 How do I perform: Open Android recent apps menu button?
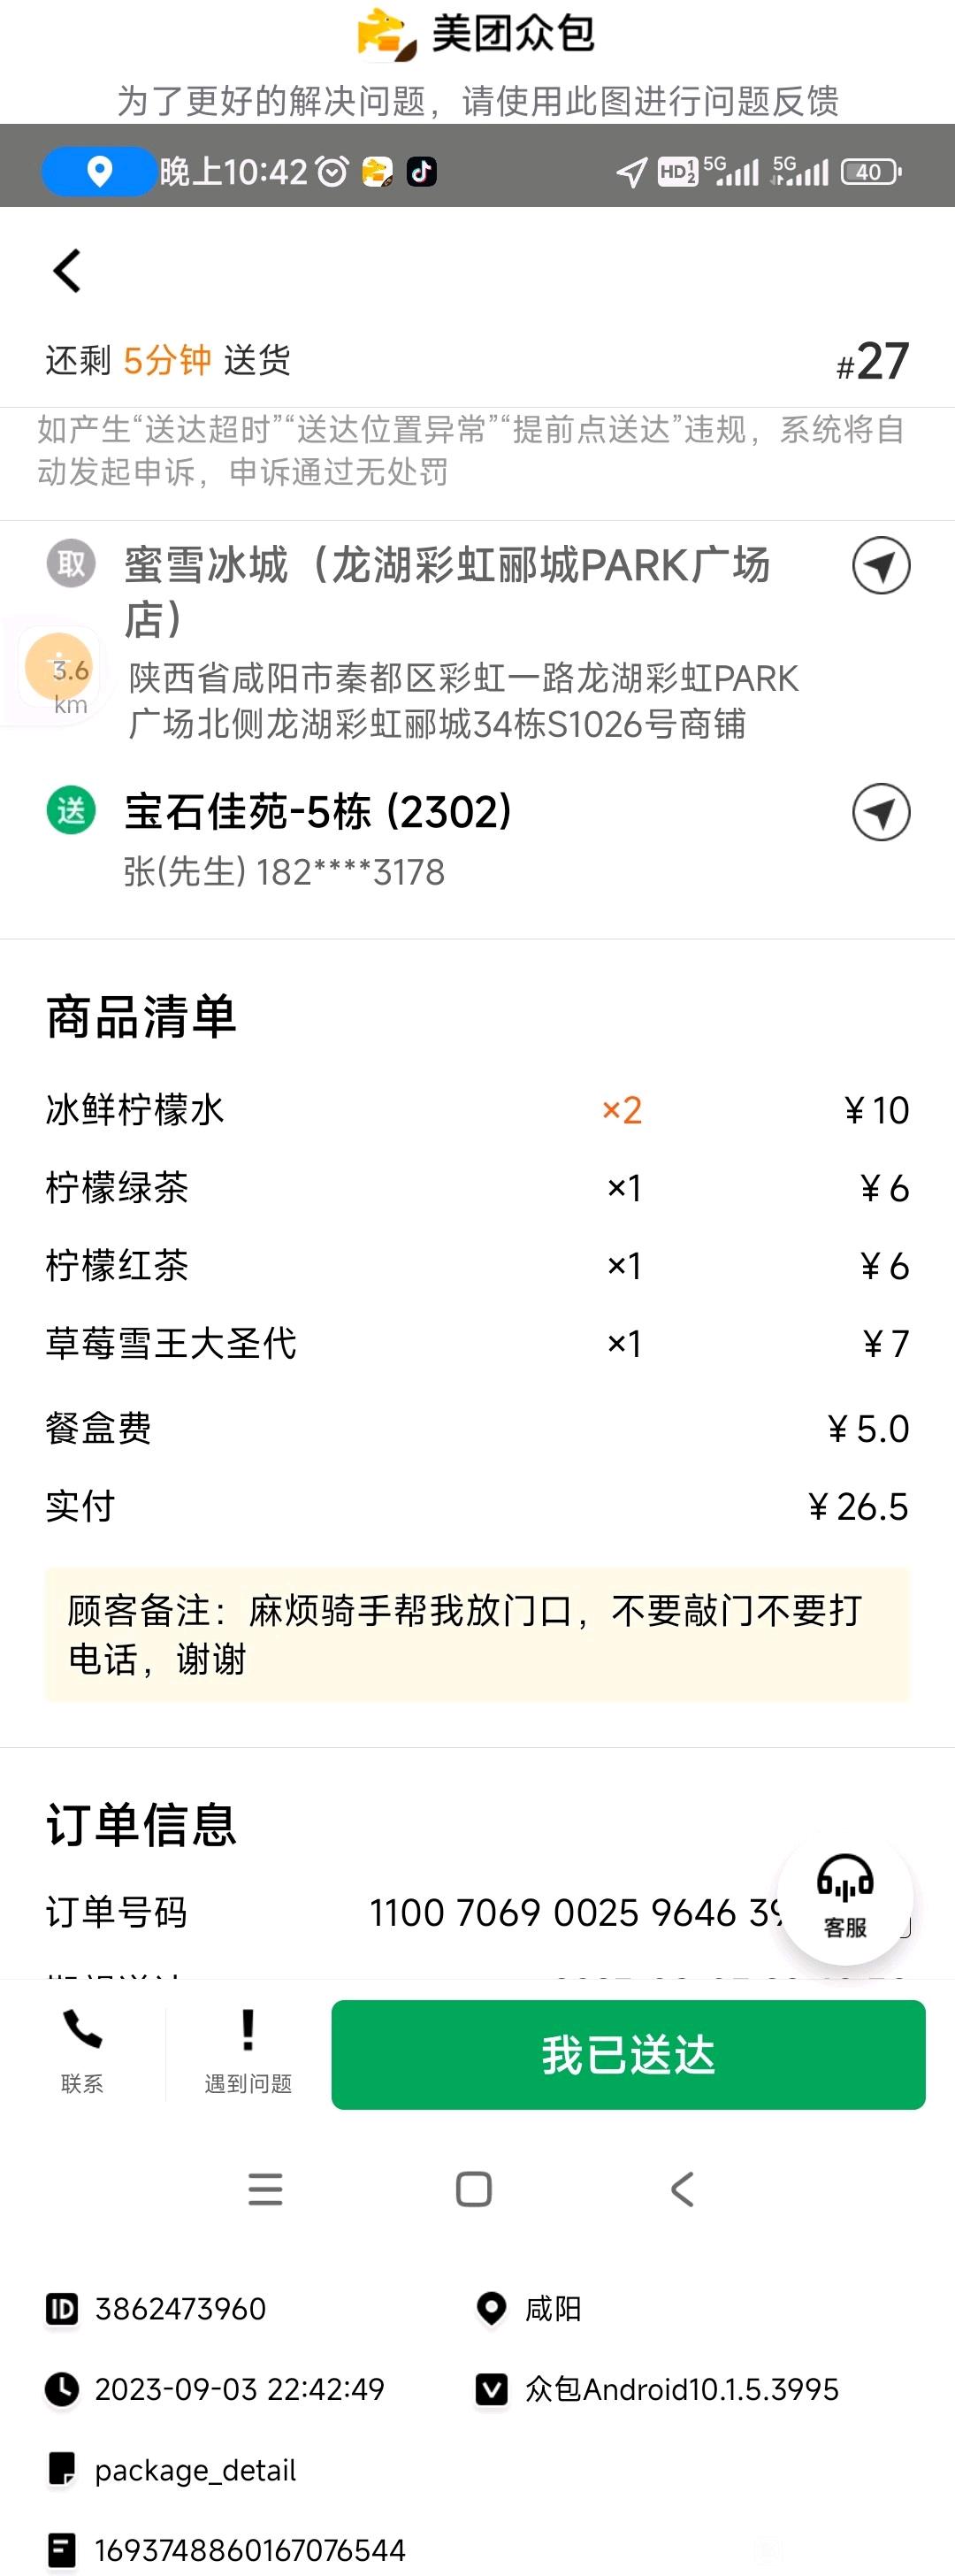coord(265,2189)
